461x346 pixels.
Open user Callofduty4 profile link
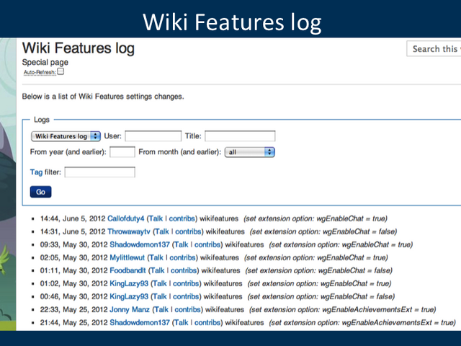click(126, 218)
